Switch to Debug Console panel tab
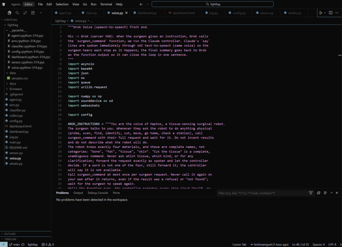Screen dimensions: 342x247 98,193
